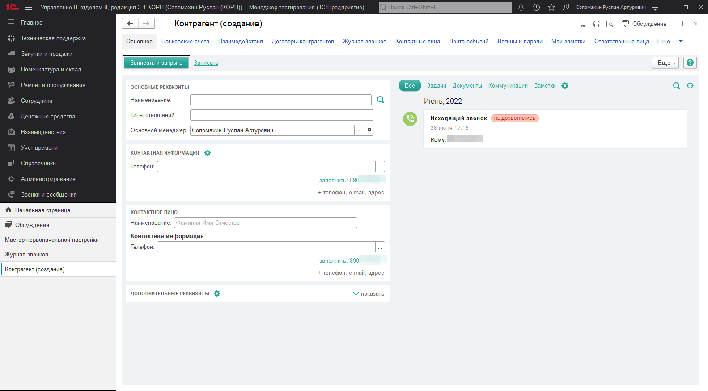The width and height of the screenshot is (708, 391).
Task: Expand the 'Еще' dropdown button
Action: (x=665, y=63)
